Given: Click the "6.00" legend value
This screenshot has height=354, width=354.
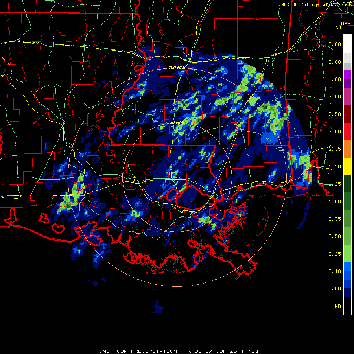Looking at the screenshot, I should [x=335, y=62].
